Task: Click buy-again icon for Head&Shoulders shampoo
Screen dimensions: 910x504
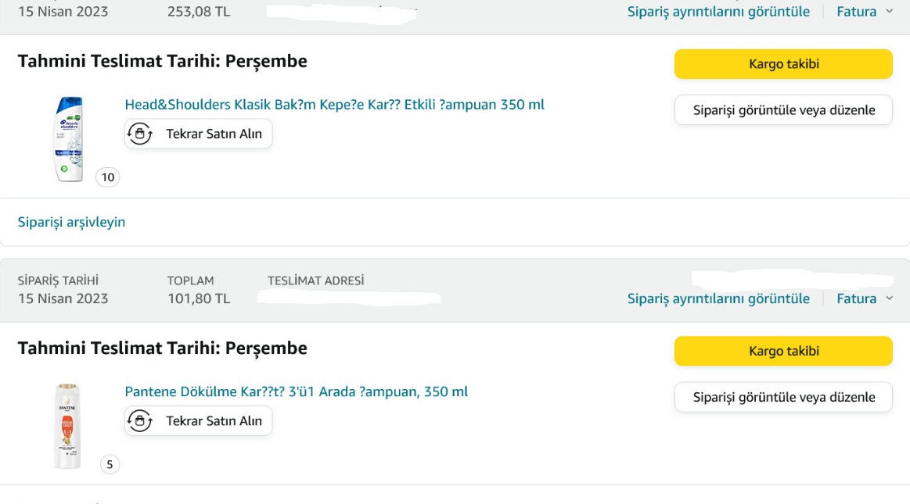Action: (140, 134)
